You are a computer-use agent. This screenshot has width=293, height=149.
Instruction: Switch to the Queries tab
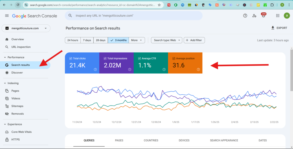tap(89, 140)
